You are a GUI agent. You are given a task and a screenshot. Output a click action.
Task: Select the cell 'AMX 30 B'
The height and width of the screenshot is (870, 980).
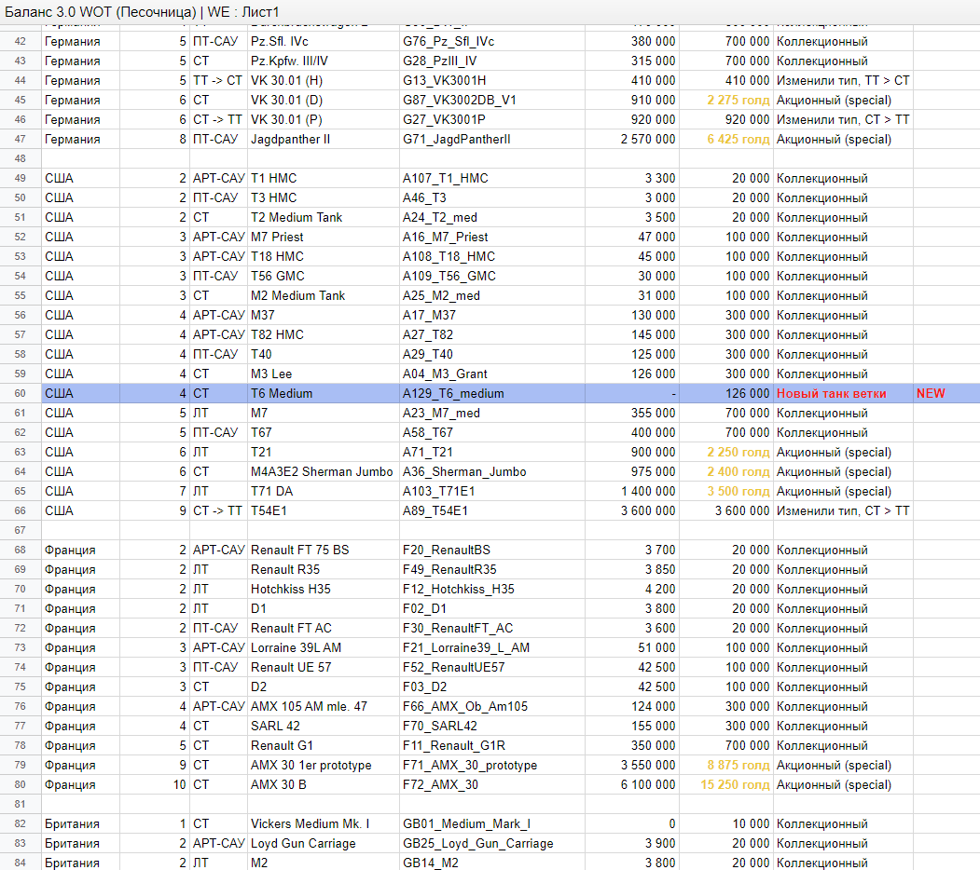[x=324, y=785]
